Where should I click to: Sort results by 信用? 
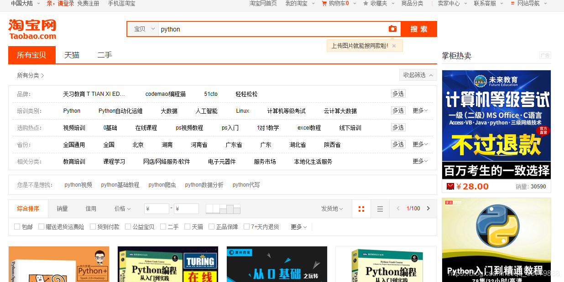(91, 209)
